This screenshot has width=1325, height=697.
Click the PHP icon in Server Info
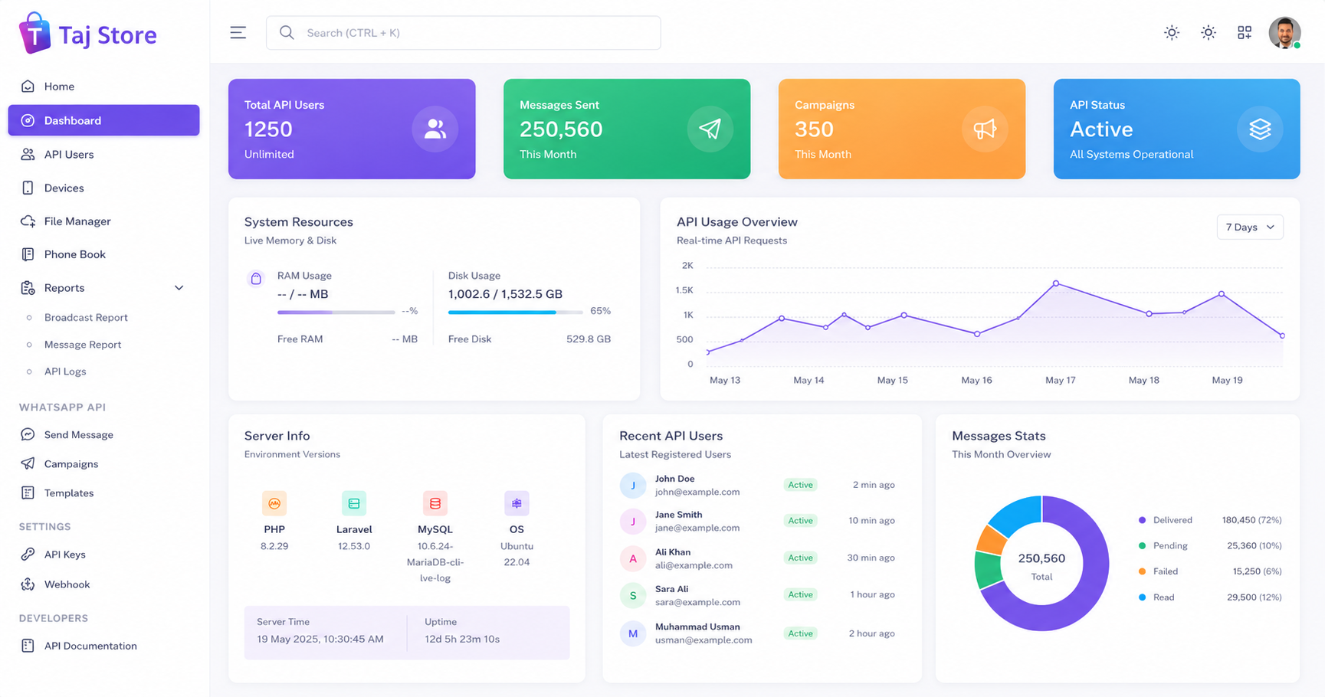(x=274, y=503)
